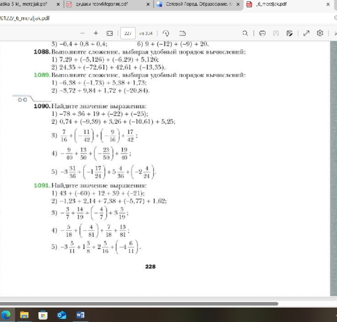Screen dimensions: 337x322
Task: Click the page number input field
Action: click(x=127, y=33)
